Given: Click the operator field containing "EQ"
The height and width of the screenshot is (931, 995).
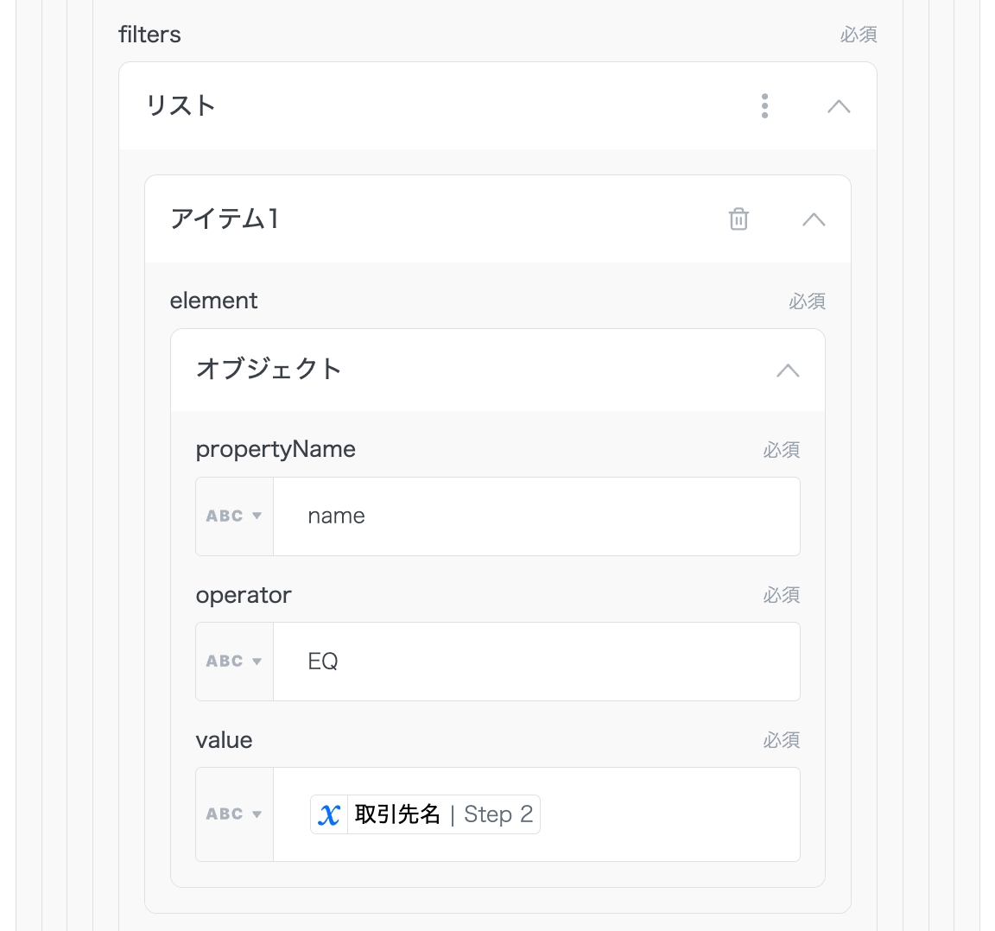Looking at the screenshot, I should pyautogui.click(x=536, y=662).
